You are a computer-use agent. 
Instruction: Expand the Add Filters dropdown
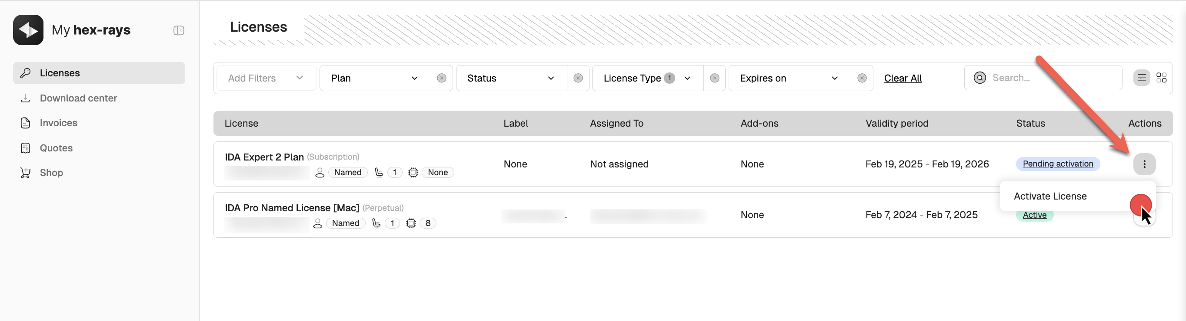pyautogui.click(x=266, y=78)
